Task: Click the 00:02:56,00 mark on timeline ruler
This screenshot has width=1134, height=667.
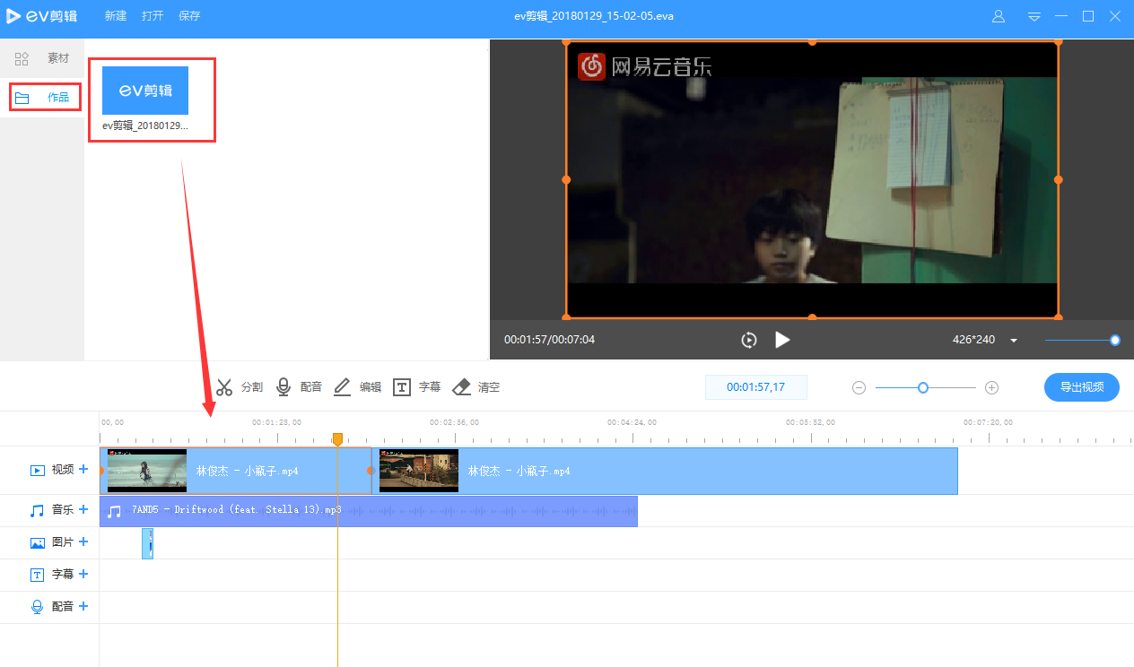Action: coord(454,422)
